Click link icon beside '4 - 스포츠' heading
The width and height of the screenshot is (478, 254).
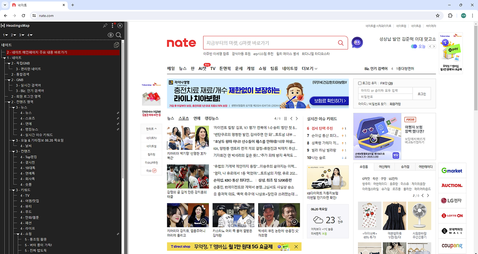click(118, 118)
